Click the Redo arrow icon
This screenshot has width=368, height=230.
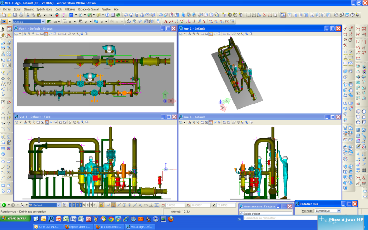tap(50, 15)
